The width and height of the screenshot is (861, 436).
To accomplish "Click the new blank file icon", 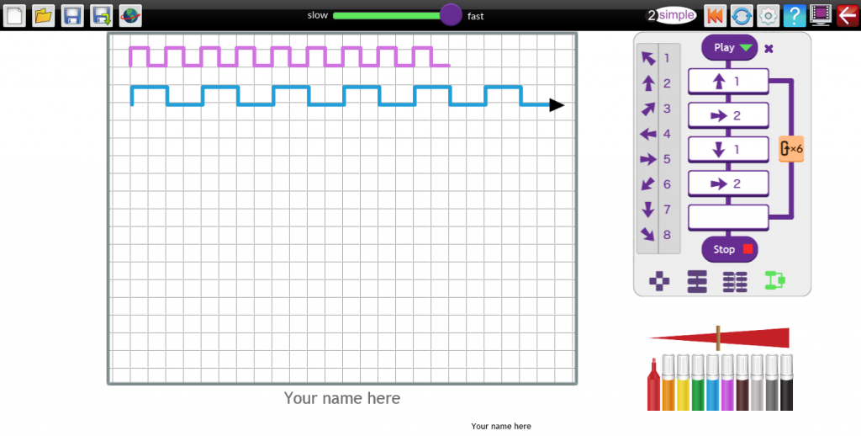I will (x=15, y=16).
